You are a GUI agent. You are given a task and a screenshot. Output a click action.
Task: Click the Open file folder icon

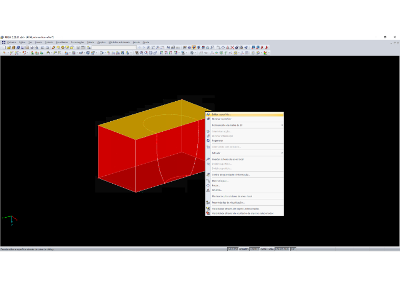(x=8, y=48)
